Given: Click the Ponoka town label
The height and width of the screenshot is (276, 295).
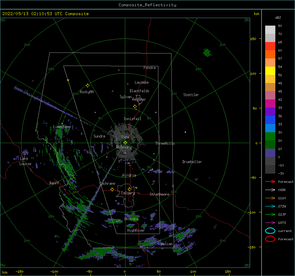Looking at the screenshot, I should pos(149,68).
